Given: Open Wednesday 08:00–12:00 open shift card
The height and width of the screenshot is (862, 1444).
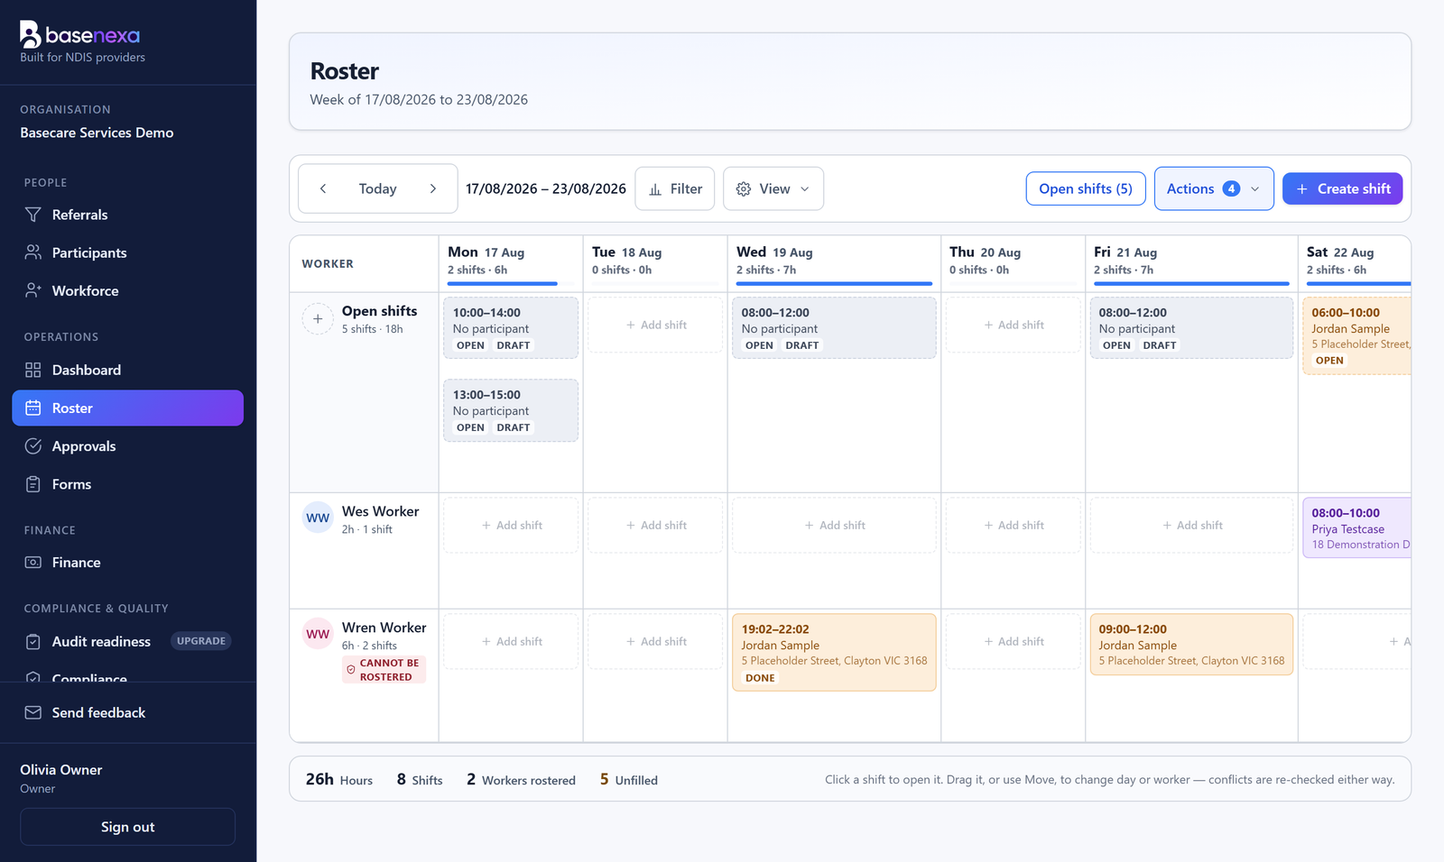Looking at the screenshot, I should pyautogui.click(x=834, y=328).
